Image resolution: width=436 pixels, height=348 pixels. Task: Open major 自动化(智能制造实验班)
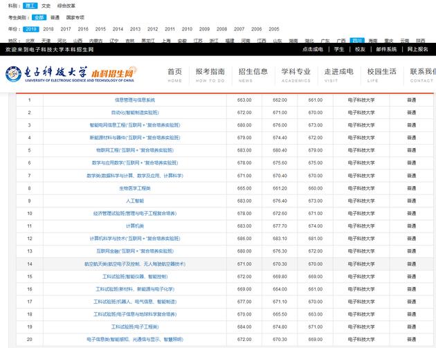pos(135,113)
